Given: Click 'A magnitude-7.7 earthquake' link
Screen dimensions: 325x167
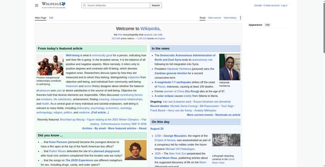Looking at the screenshot, I should [x=173, y=82].
